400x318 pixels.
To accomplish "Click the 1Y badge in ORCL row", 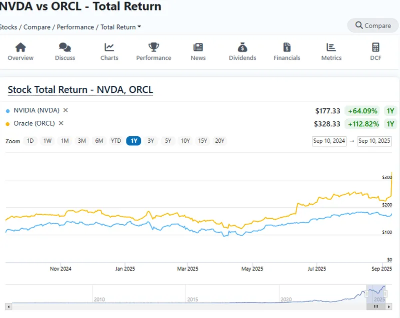I will 390,124.
